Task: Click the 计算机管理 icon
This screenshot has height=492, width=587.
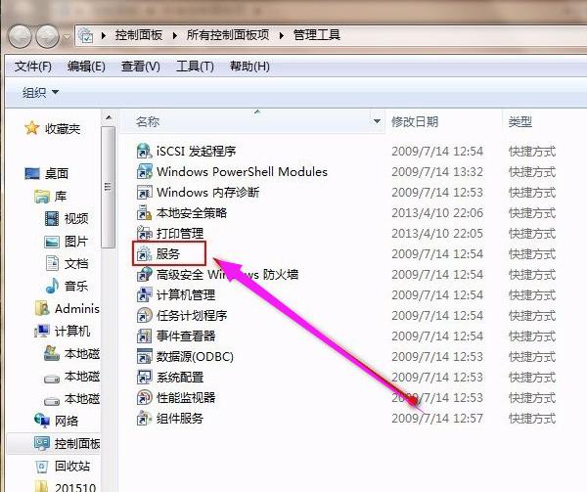Action: click(x=145, y=294)
